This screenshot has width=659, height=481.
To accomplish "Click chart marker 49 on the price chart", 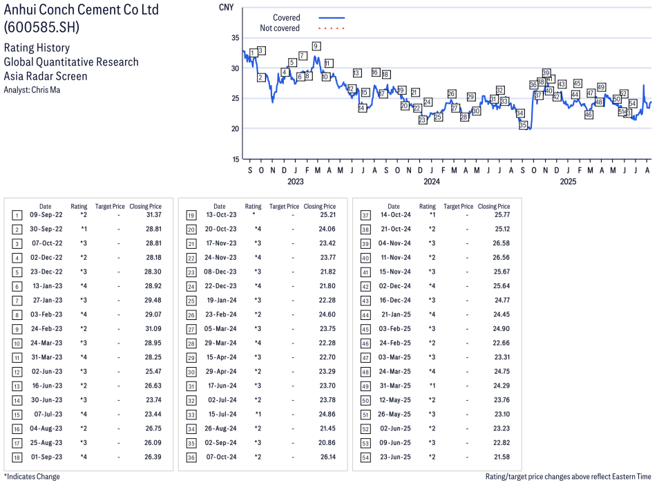I will pyautogui.click(x=601, y=88).
